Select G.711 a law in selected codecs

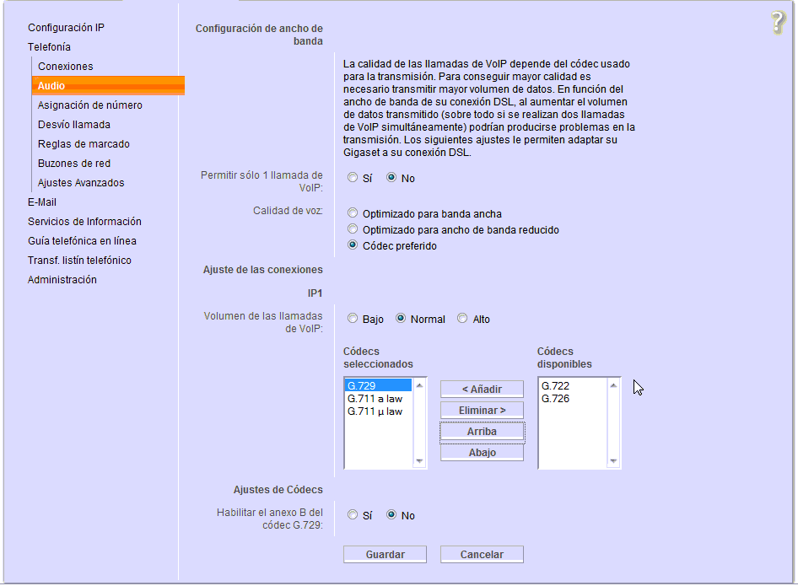pyautogui.click(x=375, y=399)
